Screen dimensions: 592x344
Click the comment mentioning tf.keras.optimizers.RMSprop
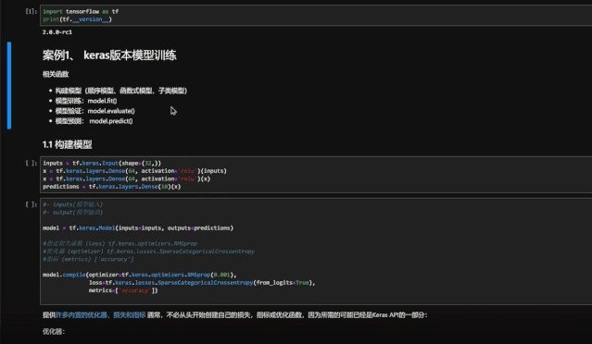coord(120,244)
